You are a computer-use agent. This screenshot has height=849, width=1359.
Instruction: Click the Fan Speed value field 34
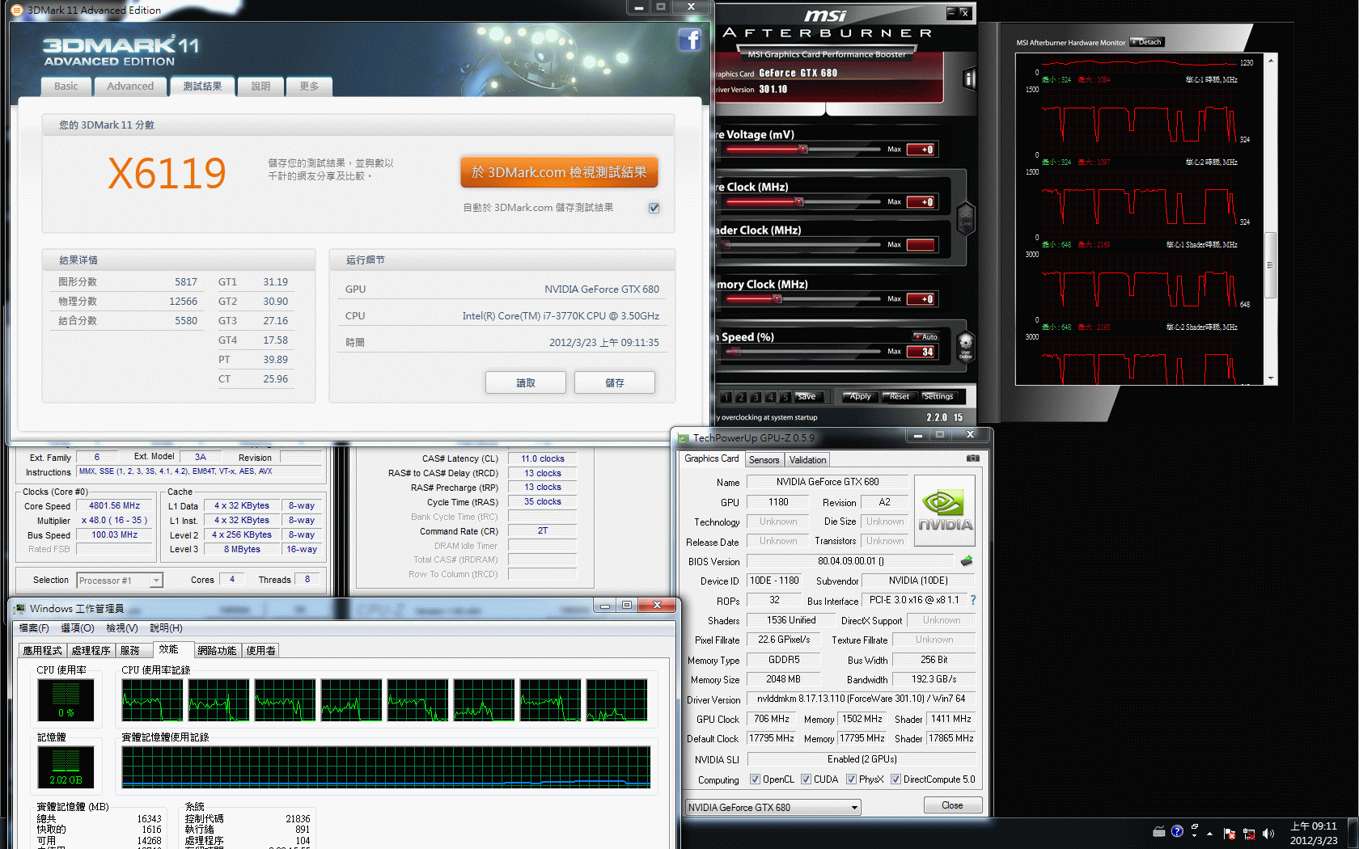pos(922,352)
